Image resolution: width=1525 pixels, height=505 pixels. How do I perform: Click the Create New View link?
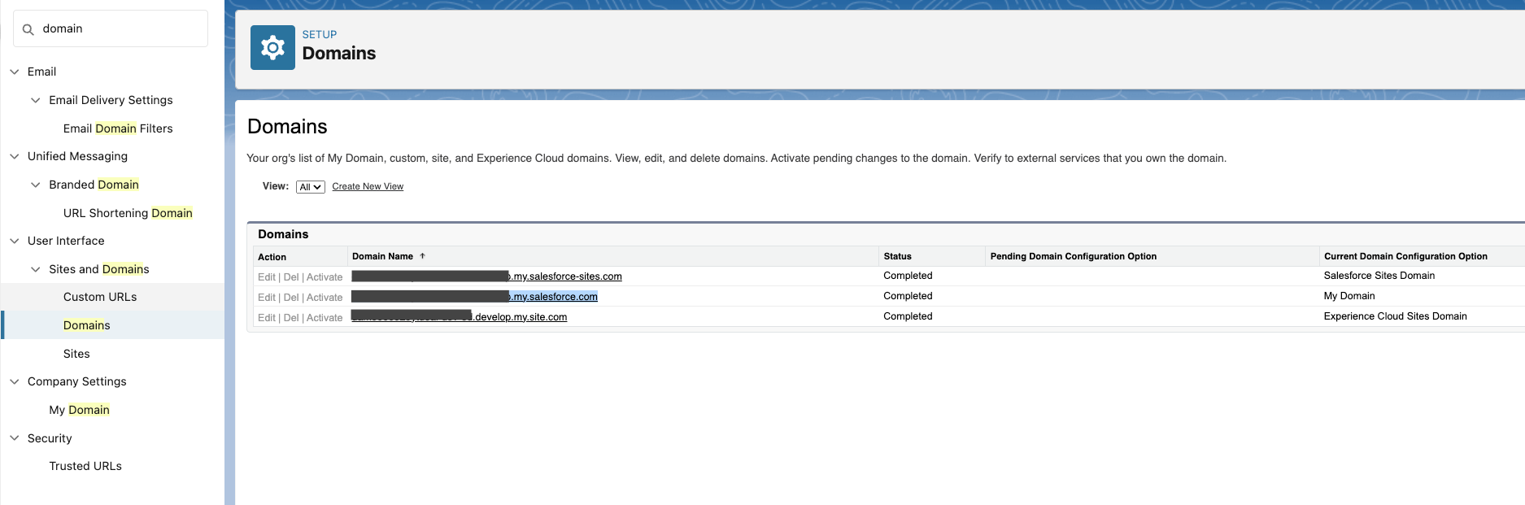tap(368, 187)
